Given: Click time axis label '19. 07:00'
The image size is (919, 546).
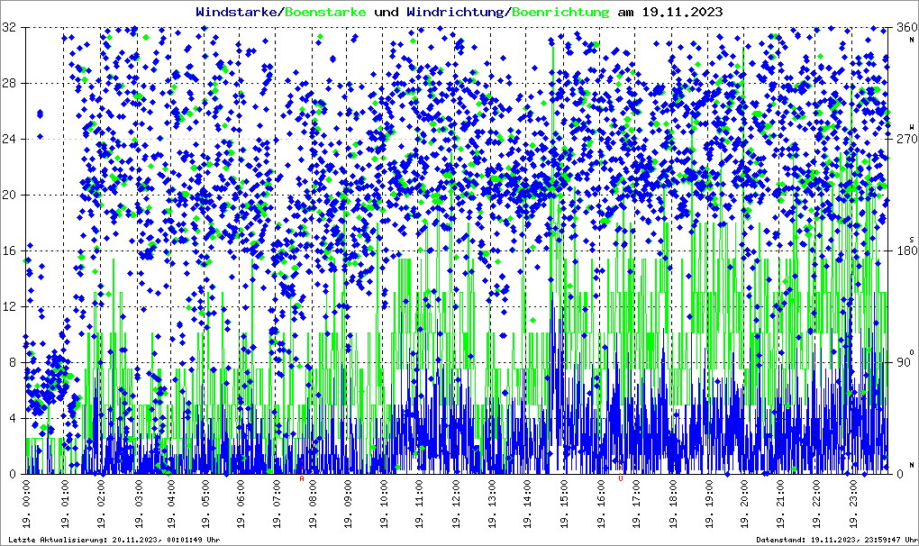Looking at the screenshot, I should pos(277,504).
